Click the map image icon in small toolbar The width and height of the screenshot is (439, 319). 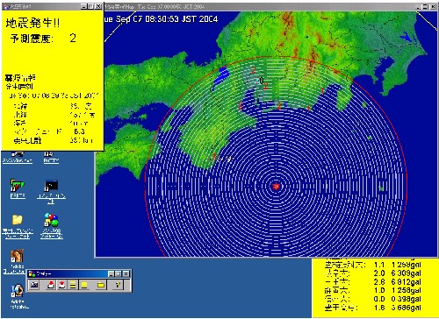[34, 285]
